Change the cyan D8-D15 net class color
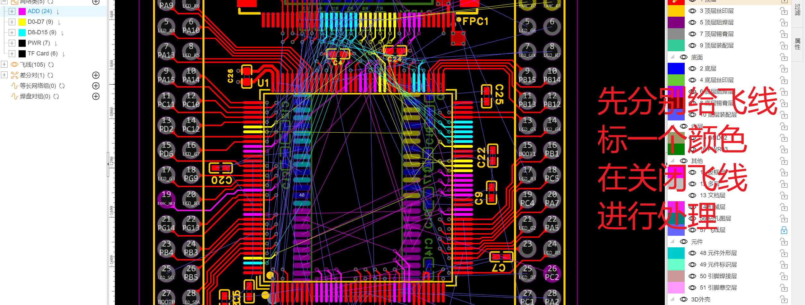The height and width of the screenshot is (305, 805). click(x=22, y=33)
